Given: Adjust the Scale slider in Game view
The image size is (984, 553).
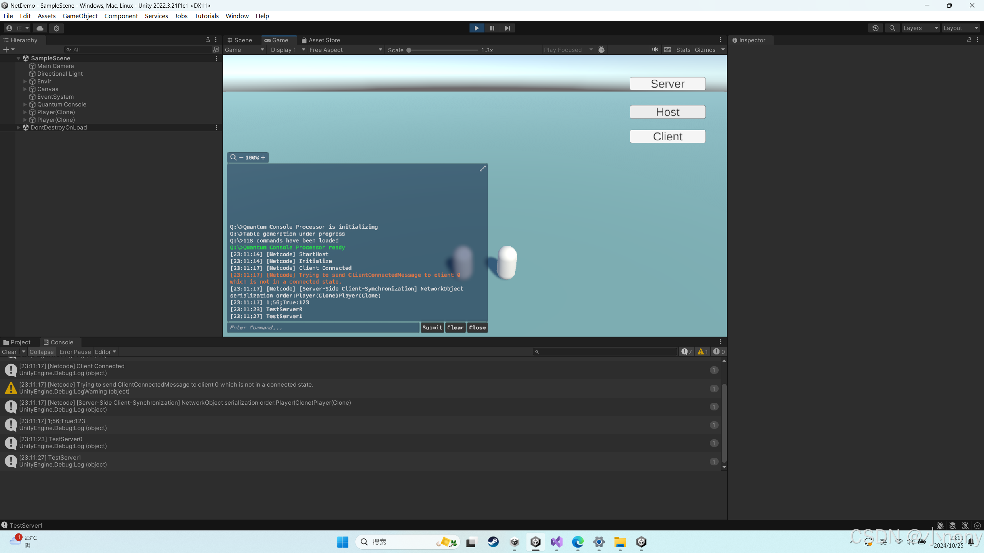Looking at the screenshot, I should click(409, 50).
